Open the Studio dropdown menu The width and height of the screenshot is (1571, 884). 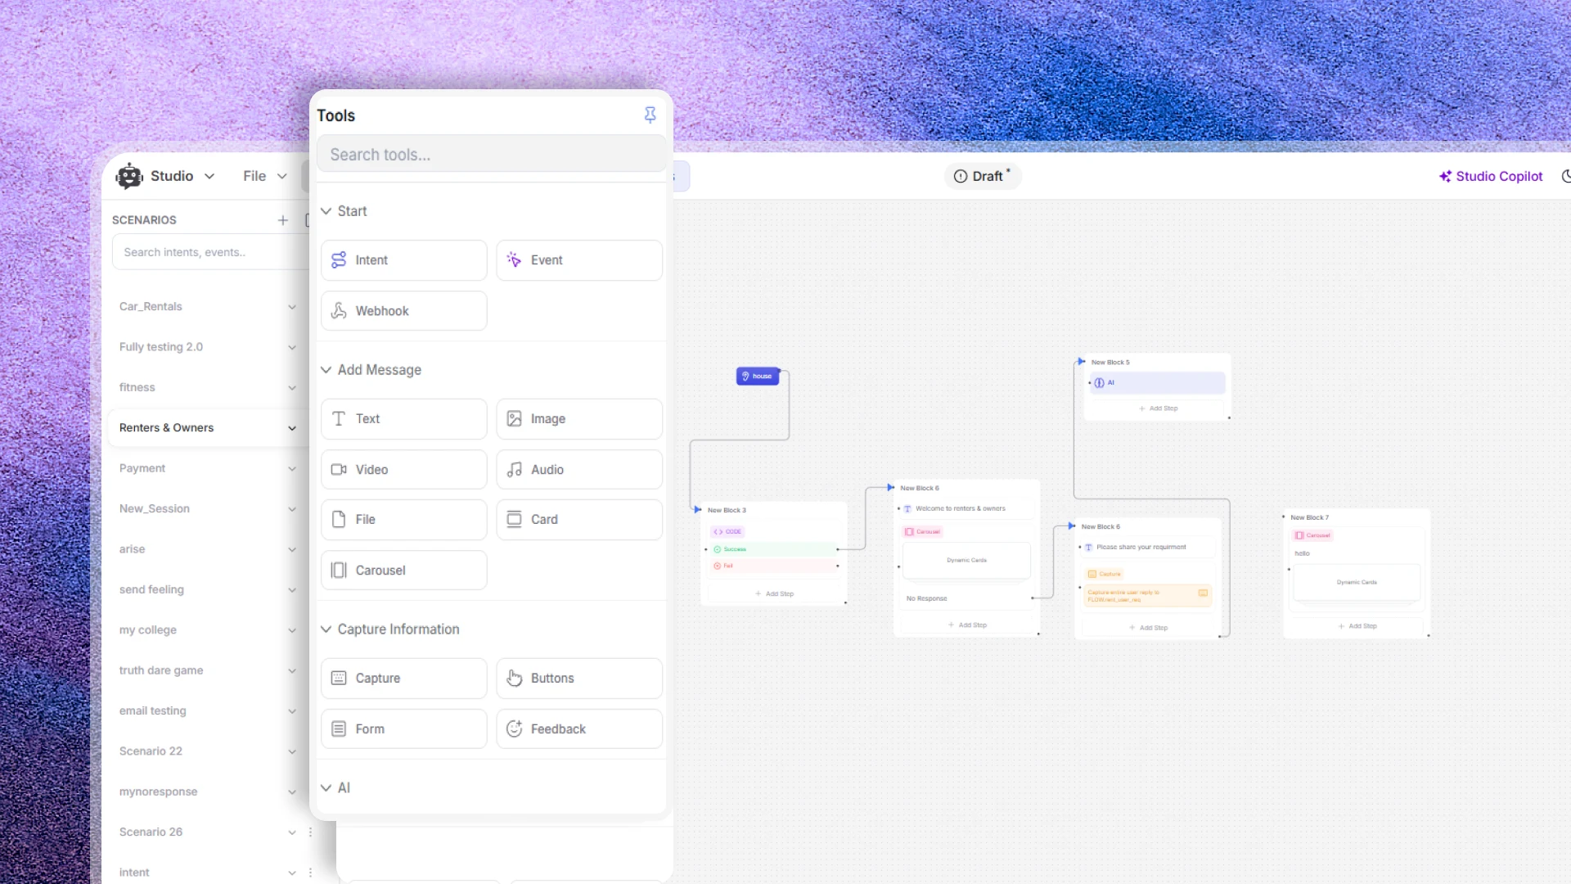209,176
